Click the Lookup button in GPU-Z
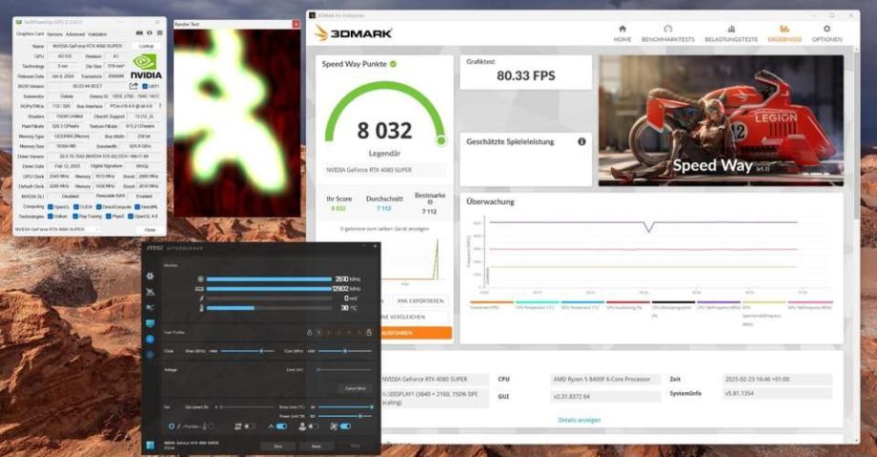This screenshot has width=877, height=457. [146, 46]
